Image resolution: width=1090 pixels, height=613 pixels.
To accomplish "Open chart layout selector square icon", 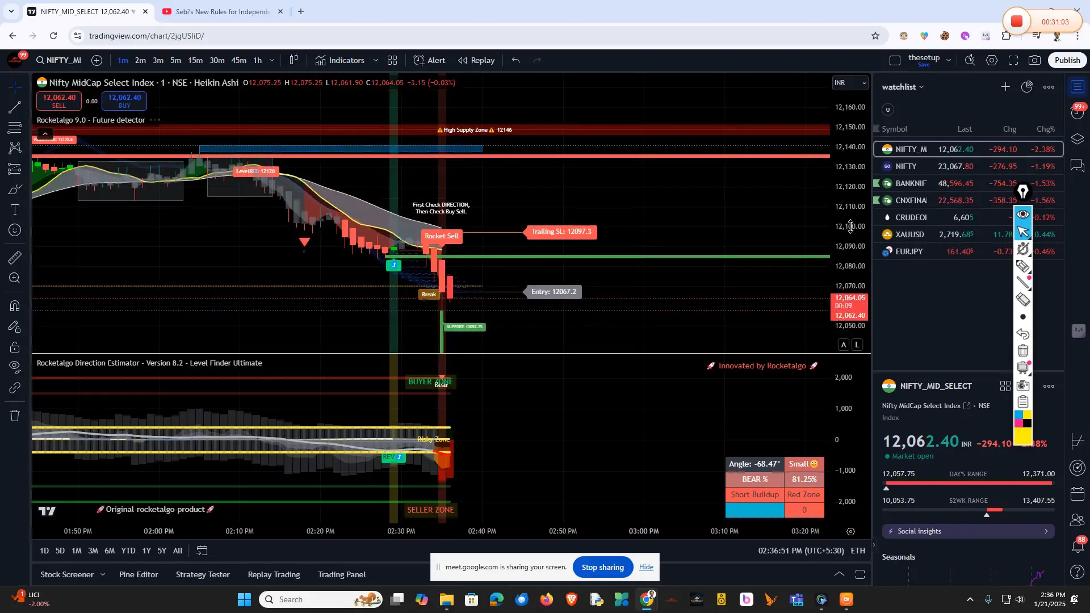I will (895, 60).
